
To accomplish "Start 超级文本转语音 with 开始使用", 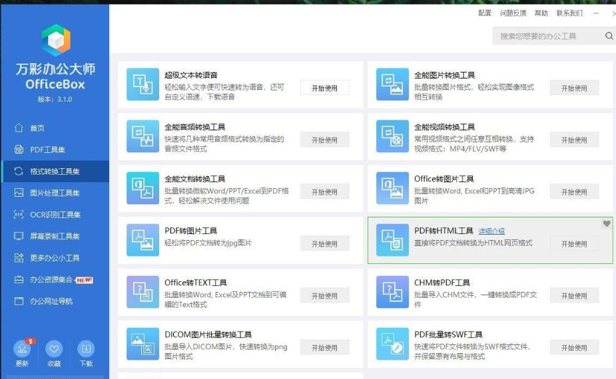I will pos(324,88).
